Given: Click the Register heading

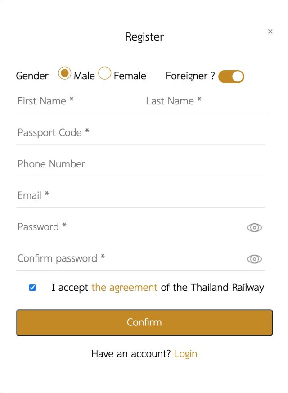Looking at the screenshot, I should [x=144, y=37].
